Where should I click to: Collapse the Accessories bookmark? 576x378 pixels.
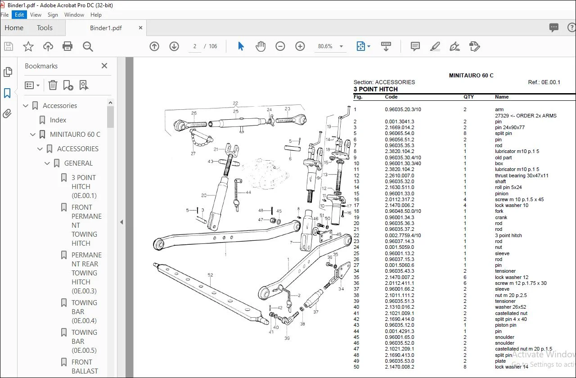tap(26, 106)
